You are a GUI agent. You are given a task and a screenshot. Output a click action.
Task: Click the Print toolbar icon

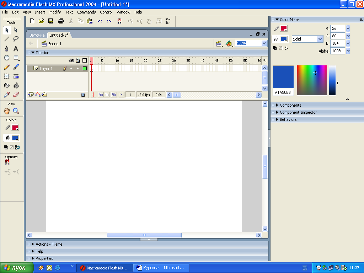(x=60, y=21)
